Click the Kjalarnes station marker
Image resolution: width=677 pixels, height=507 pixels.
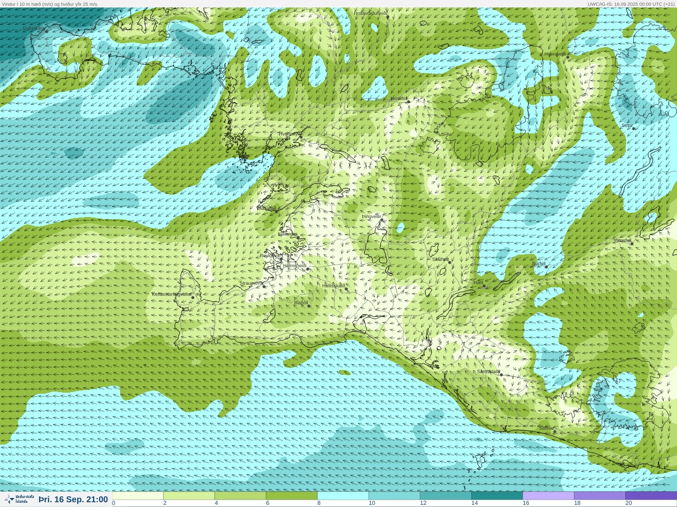pos(299,238)
